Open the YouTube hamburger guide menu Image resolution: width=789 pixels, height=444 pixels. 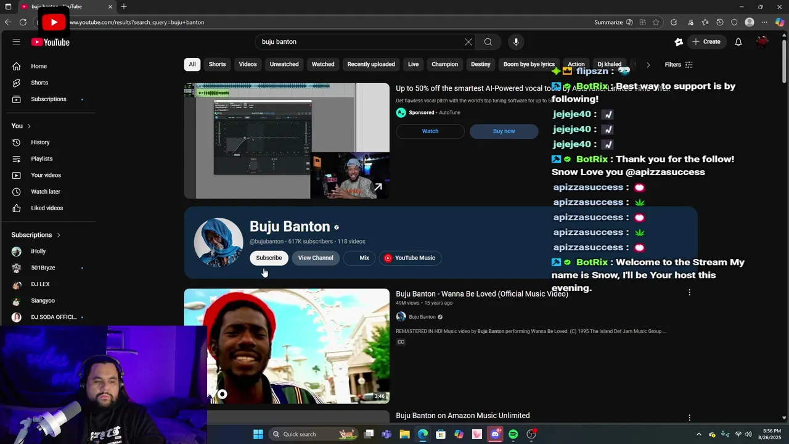tap(16, 42)
